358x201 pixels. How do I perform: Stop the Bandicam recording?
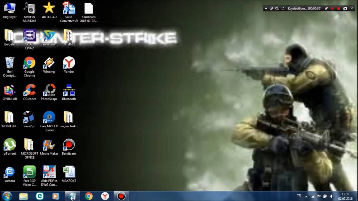point(338,9)
